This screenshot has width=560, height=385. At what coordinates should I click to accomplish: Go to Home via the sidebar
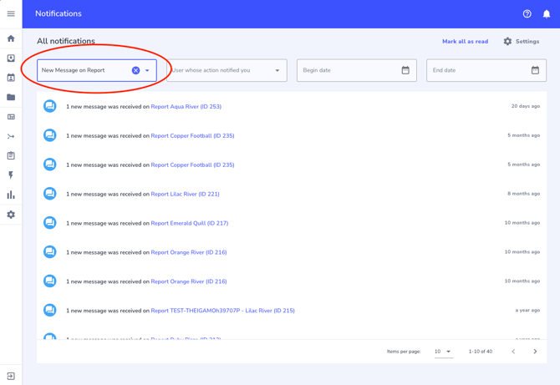[11, 38]
